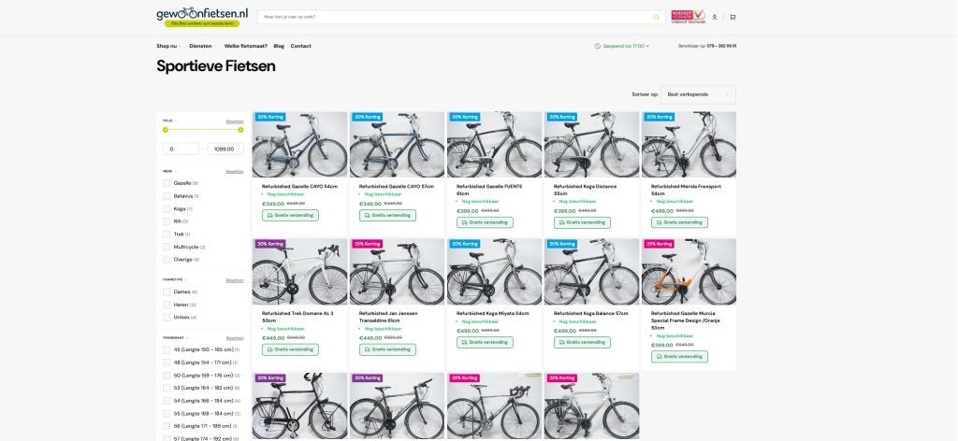The height and width of the screenshot is (441, 958).
Task: Reset the Merk filter via Resetten
Action: (x=235, y=171)
